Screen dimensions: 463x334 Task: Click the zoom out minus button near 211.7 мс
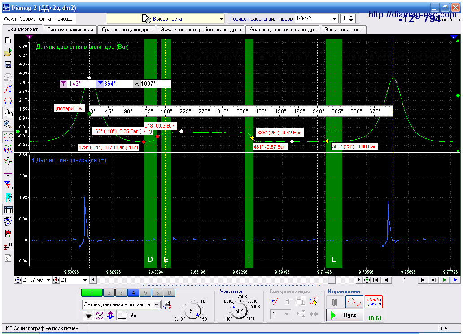(18, 280)
